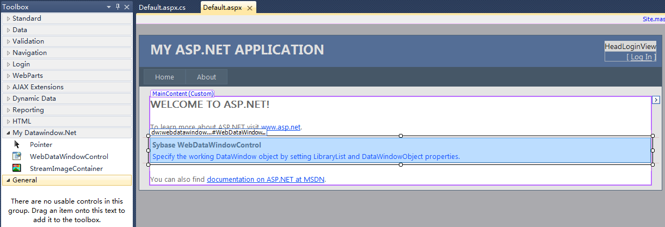
Task: Close the Default.aspx tab
Action: (x=249, y=8)
